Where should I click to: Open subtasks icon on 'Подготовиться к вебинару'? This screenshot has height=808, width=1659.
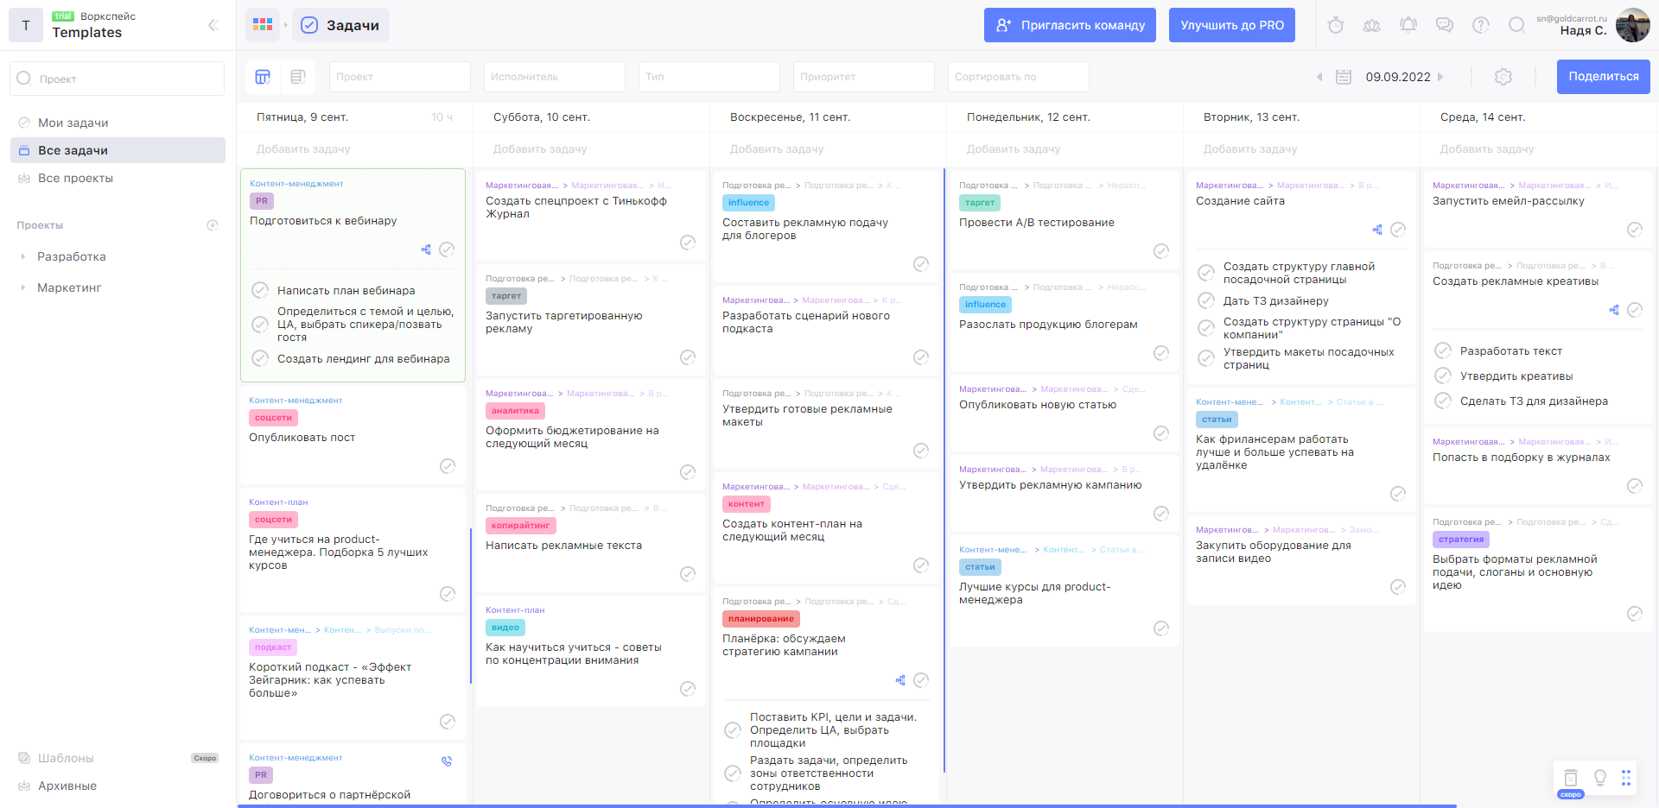426,249
